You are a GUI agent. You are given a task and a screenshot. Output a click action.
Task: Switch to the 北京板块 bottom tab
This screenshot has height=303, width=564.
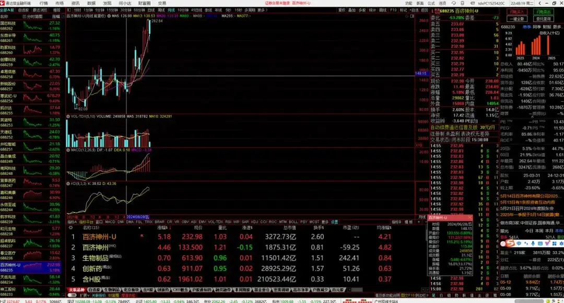point(131,290)
